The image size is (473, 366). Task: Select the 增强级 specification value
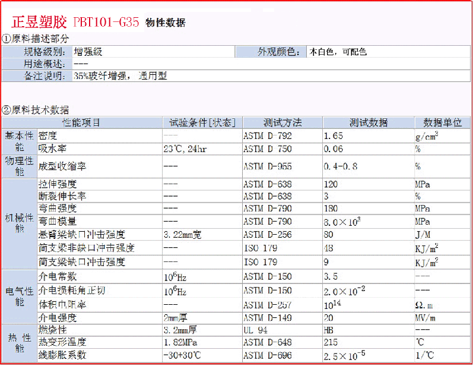(88, 52)
